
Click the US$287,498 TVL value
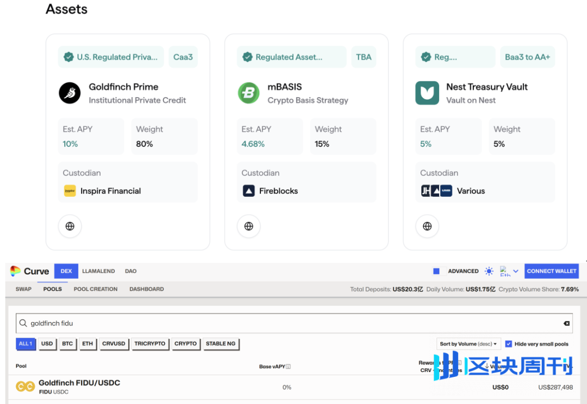(555, 387)
